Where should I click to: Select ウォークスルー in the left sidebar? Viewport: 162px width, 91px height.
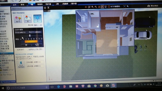(x=7, y=75)
